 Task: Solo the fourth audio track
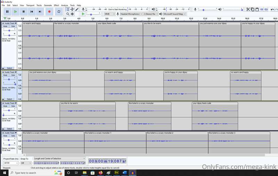[x=13, y=136]
